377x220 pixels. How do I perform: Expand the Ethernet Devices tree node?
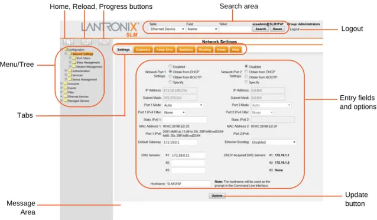click(61, 96)
